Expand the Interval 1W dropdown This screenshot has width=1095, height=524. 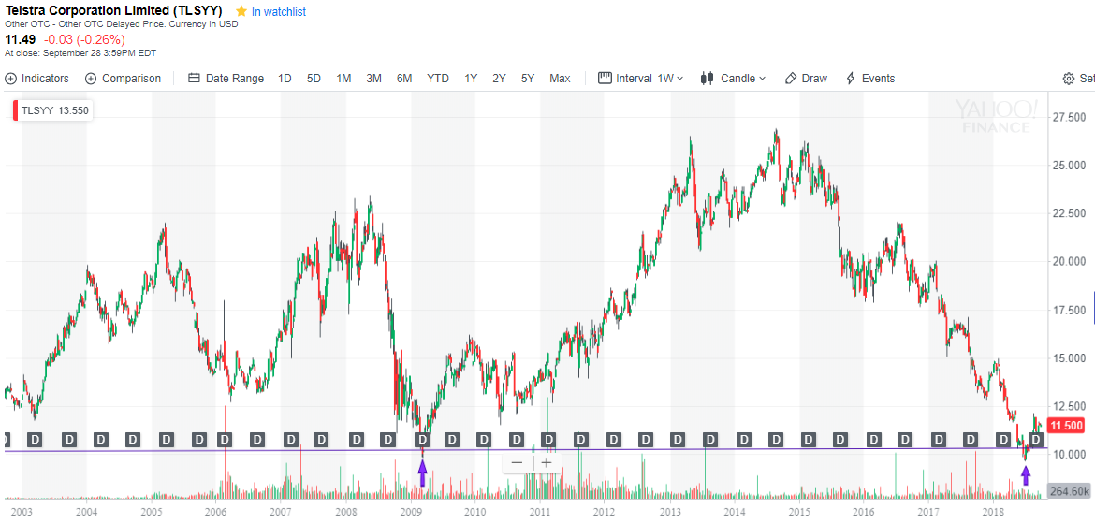tap(641, 79)
